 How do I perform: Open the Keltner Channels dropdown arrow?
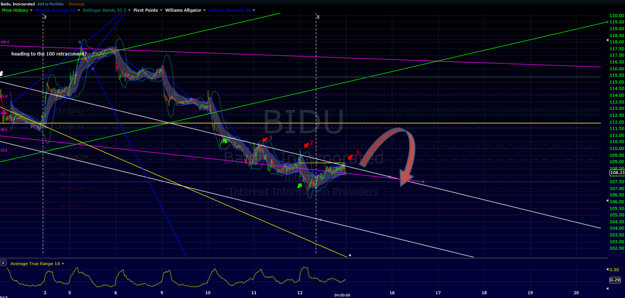pyautogui.click(x=254, y=11)
